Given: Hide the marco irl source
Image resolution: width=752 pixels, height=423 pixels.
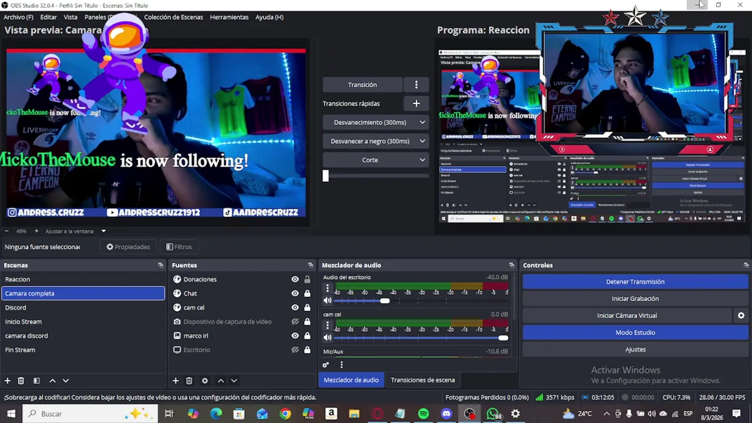Looking at the screenshot, I should pyautogui.click(x=295, y=336).
